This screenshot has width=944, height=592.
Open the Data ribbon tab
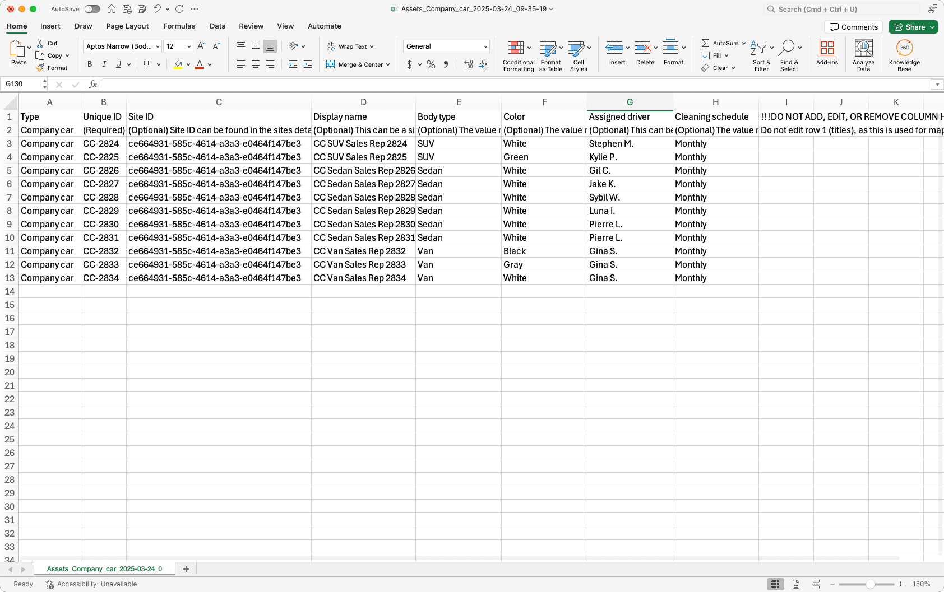click(x=218, y=26)
